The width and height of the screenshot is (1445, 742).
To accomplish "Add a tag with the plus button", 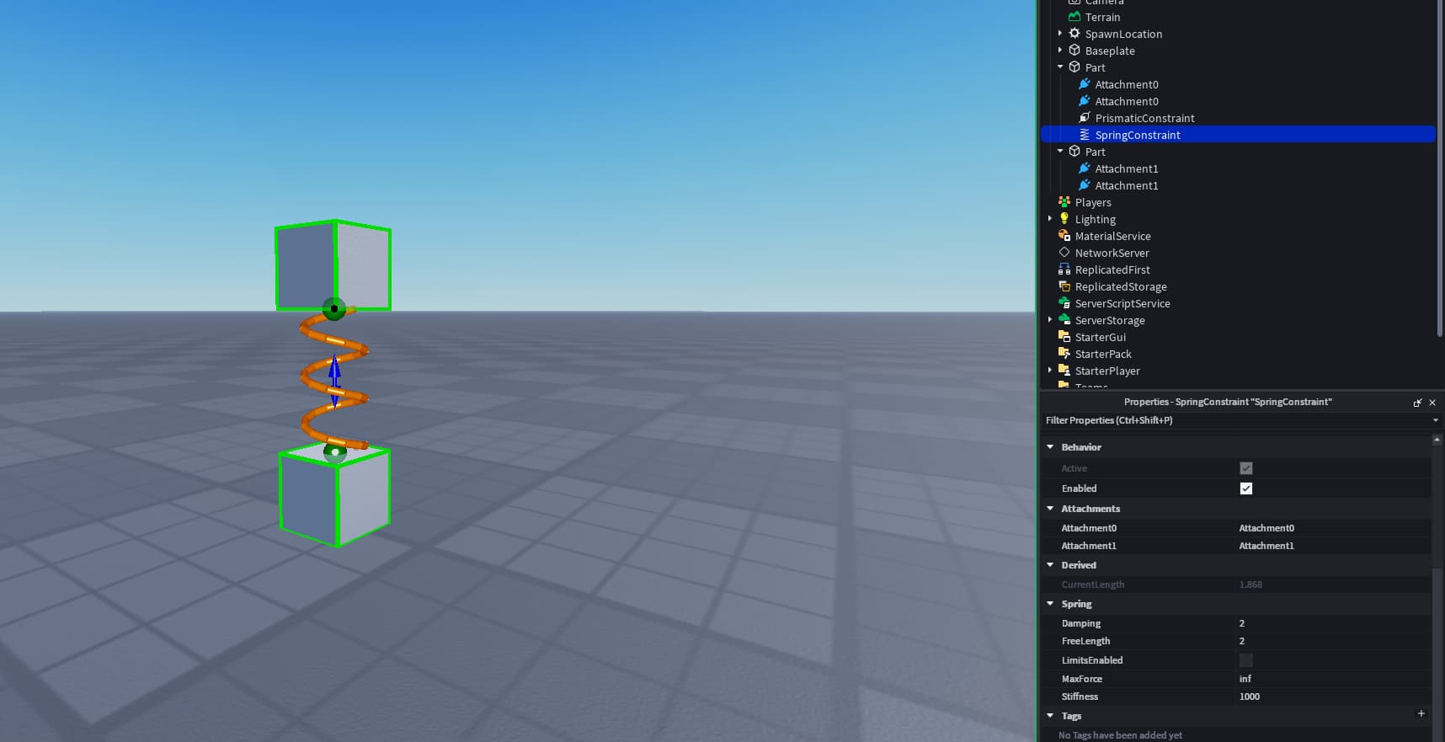I will click(1421, 713).
